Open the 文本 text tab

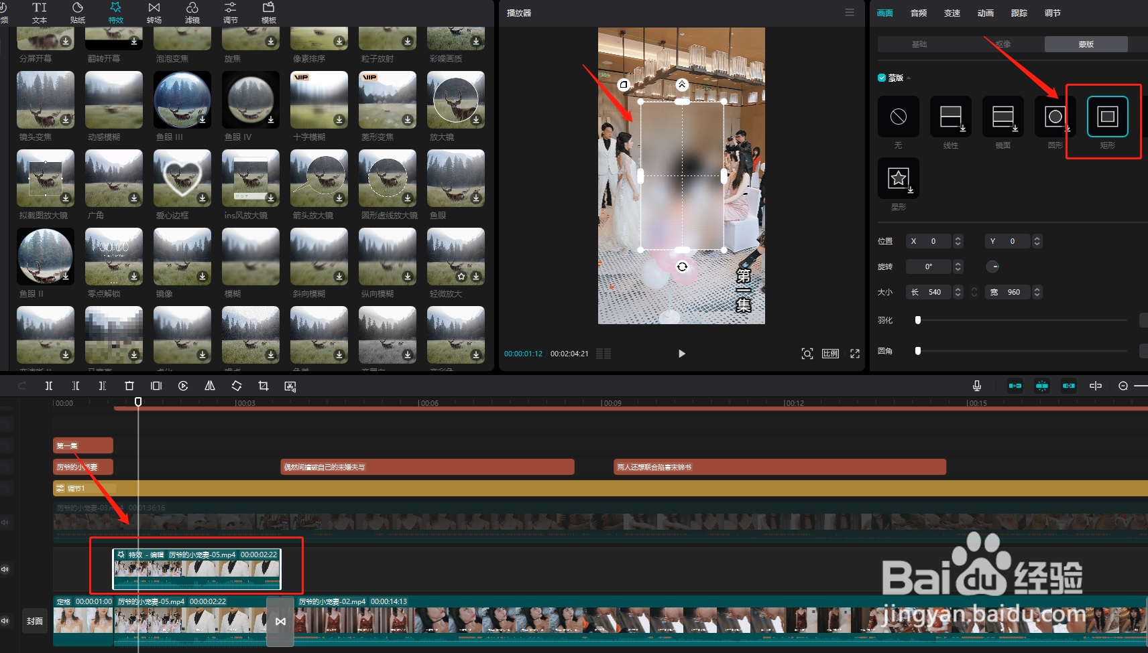40,12
